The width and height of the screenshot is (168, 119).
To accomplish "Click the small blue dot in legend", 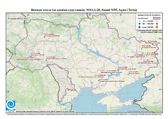I will point(140,21).
